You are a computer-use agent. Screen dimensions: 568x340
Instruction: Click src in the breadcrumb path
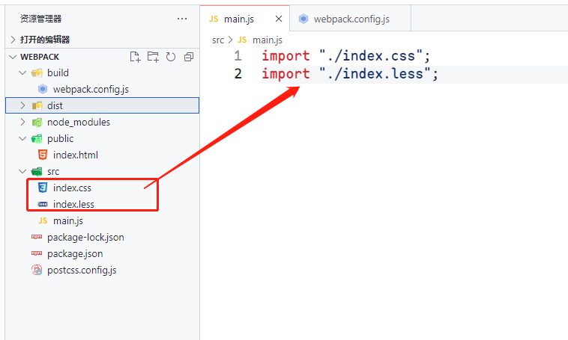[218, 40]
